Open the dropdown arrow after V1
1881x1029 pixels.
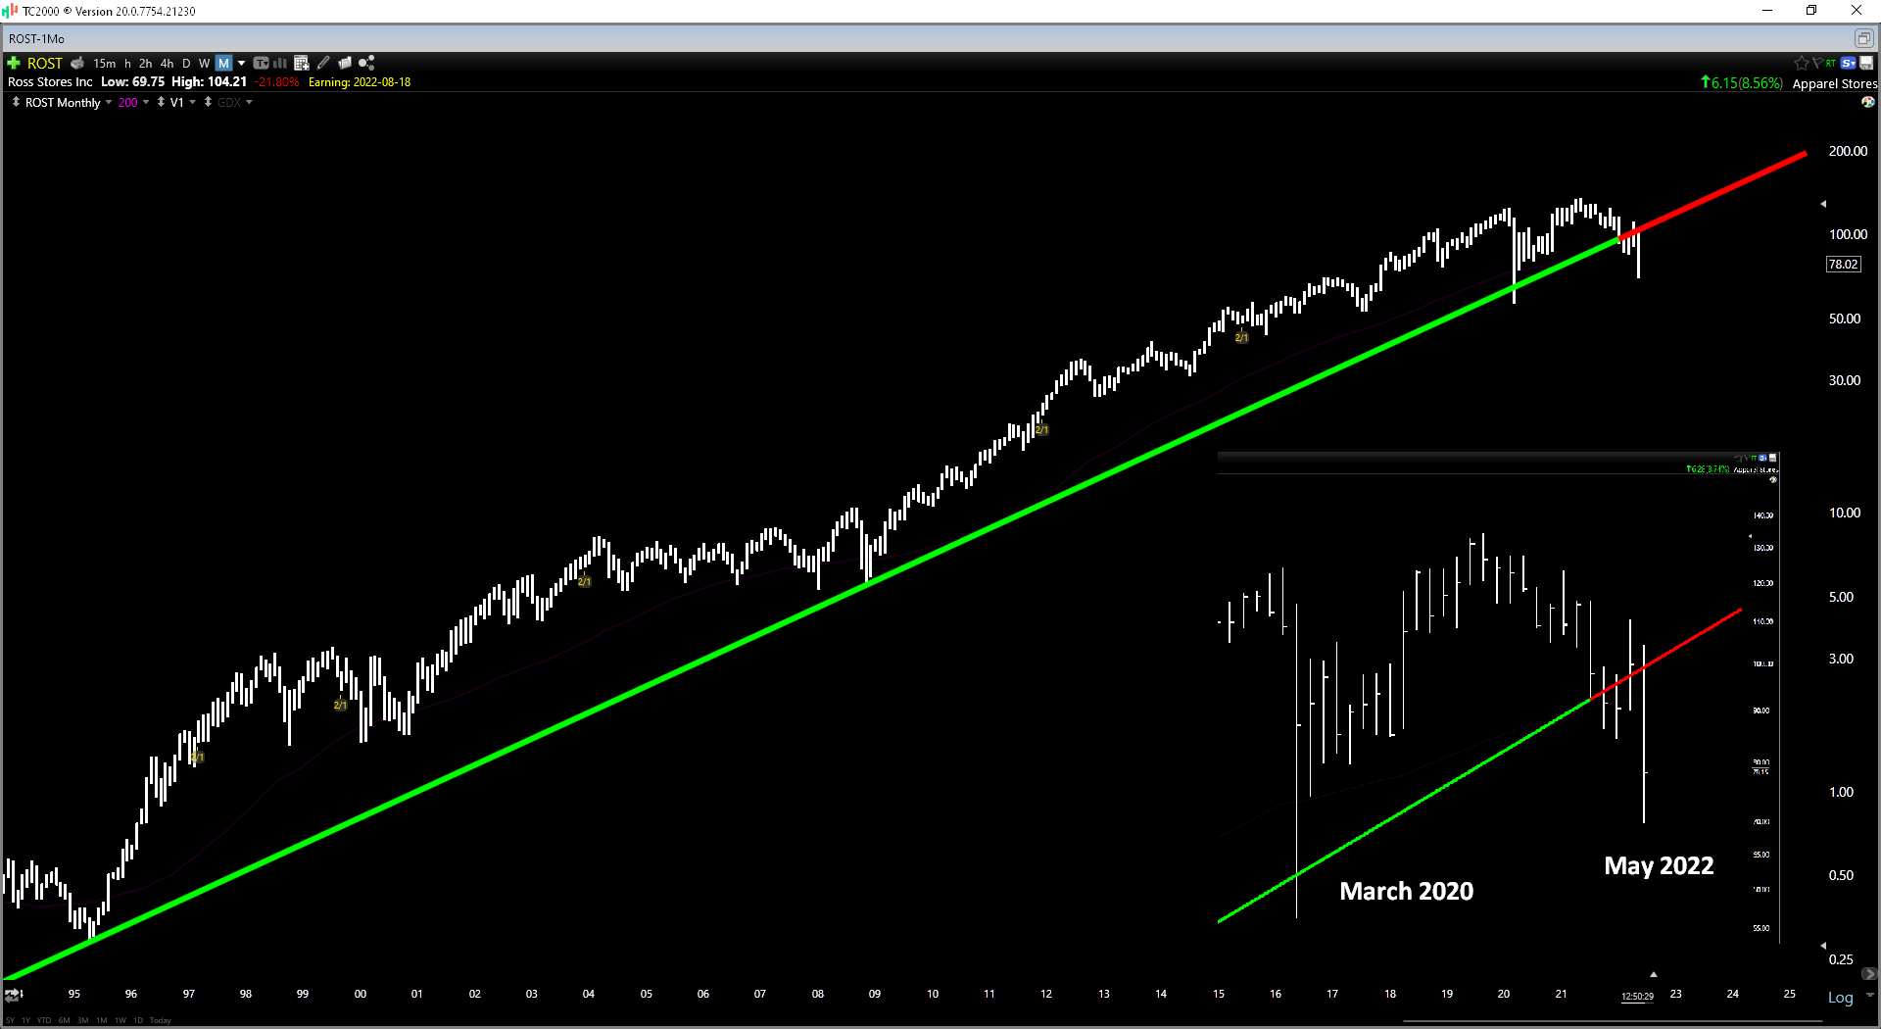click(193, 102)
